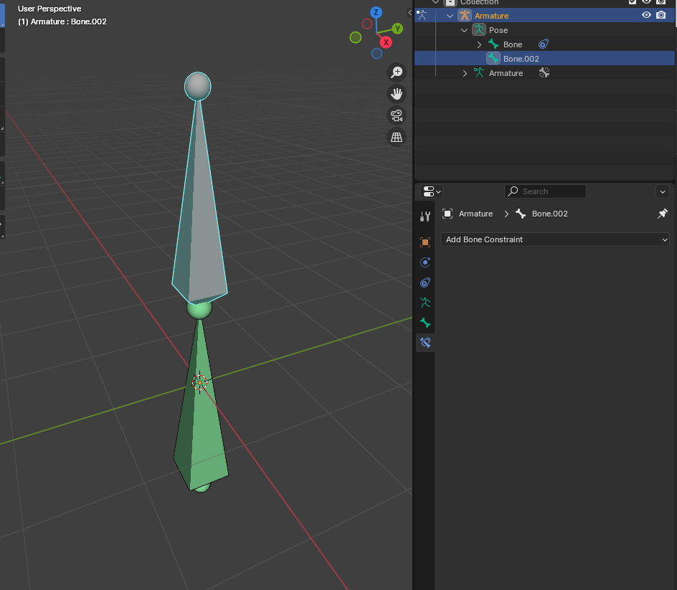Click the hollow green negative Y gizmo circle
This screenshot has height=590, width=677.
pyautogui.click(x=355, y=37)
